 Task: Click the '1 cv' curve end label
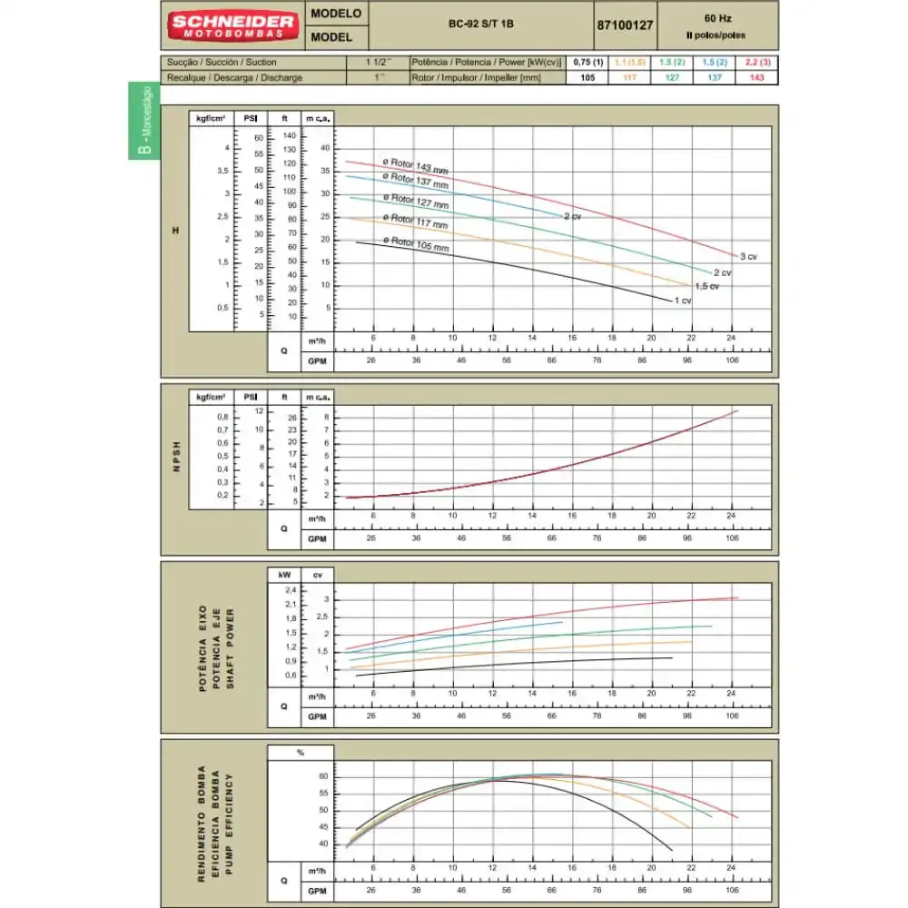683,301
